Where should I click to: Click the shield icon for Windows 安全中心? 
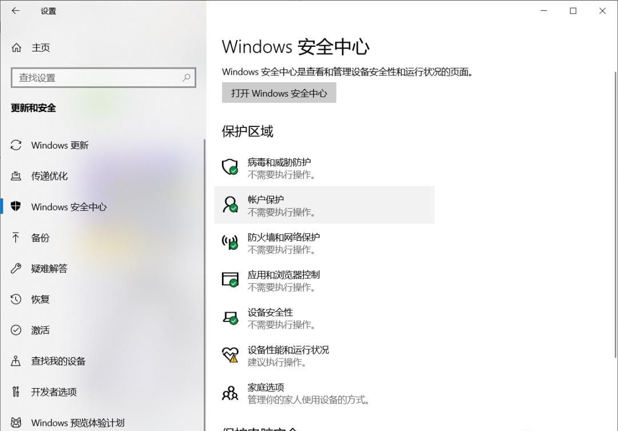(x=16, y=206)
